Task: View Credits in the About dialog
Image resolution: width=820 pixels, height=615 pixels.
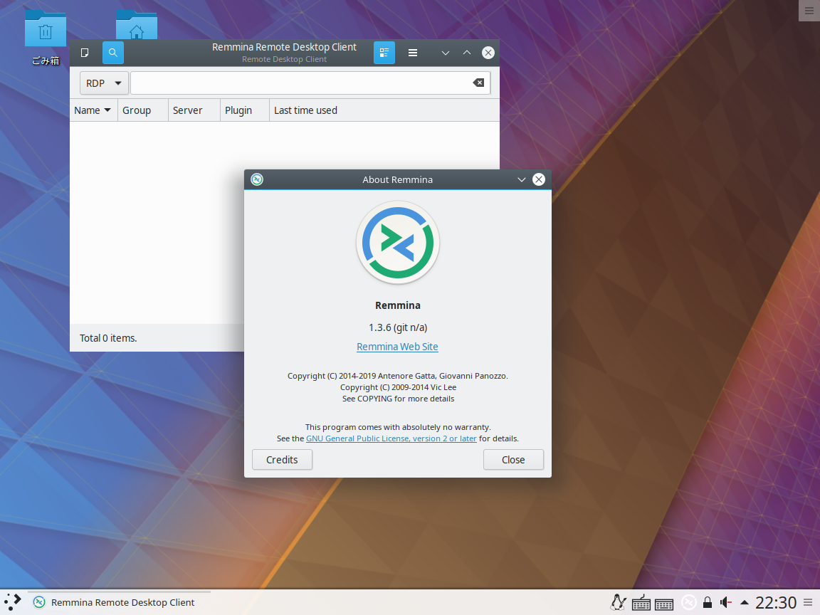Action: click(282, 459)
